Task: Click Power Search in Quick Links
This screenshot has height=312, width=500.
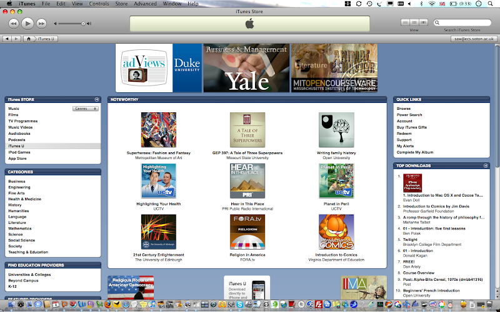Action: tap(409, 115)
